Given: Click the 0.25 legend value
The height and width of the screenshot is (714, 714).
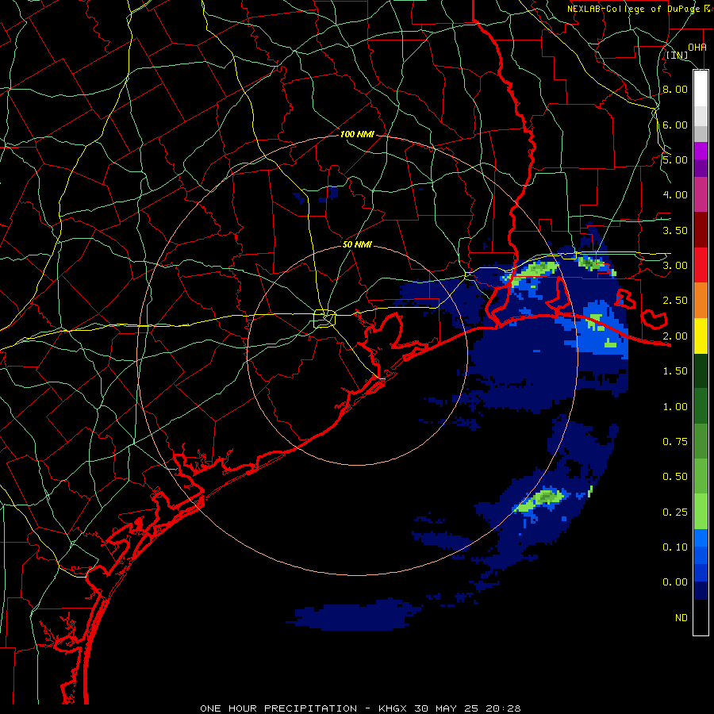Looking at the screenshot, I should click(x=675, y=512).
